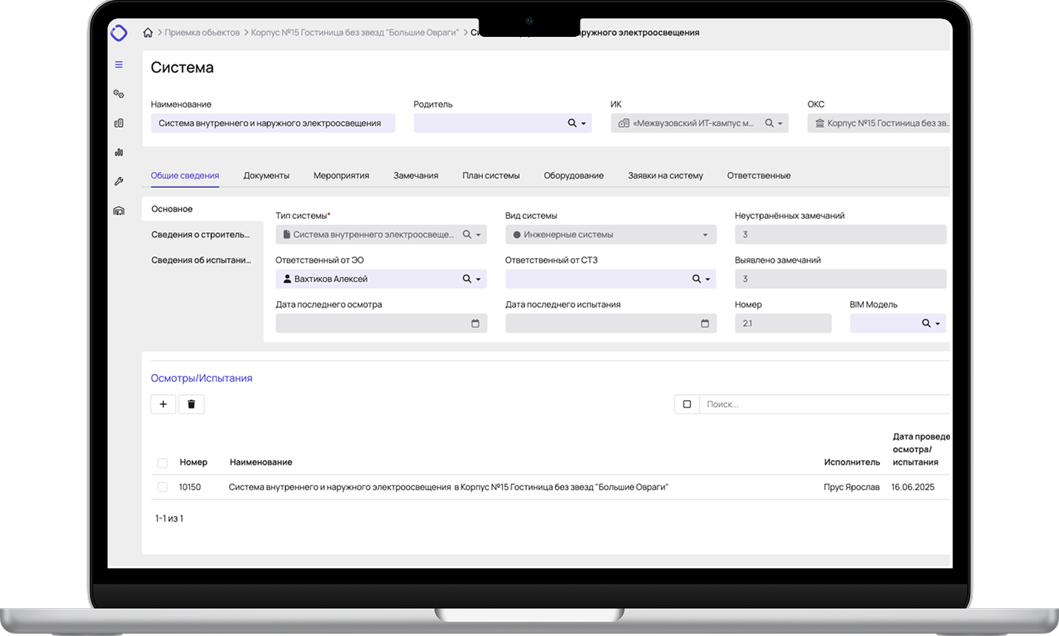
Task: Open the hamburger menu in sidebar
Action: [119, 65]
